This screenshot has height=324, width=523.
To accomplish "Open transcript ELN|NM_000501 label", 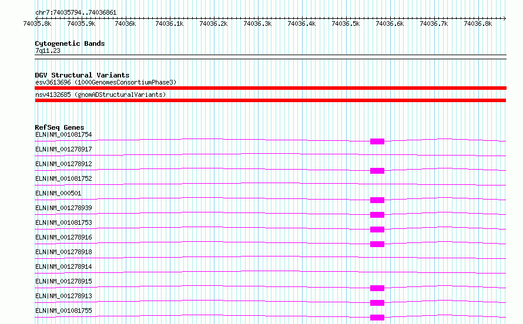I will point(58,194).
